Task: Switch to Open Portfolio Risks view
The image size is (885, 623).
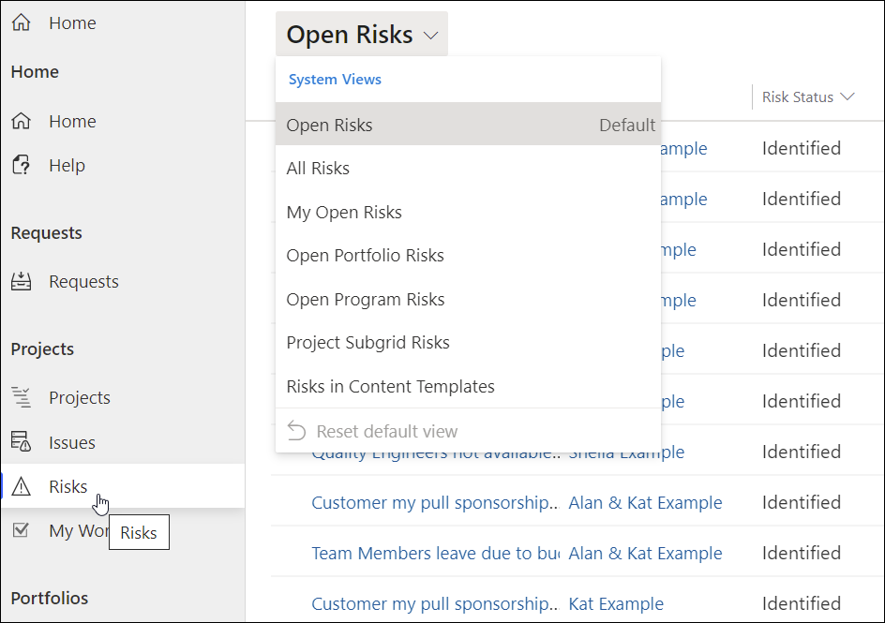Action: (x=365, y=256)
